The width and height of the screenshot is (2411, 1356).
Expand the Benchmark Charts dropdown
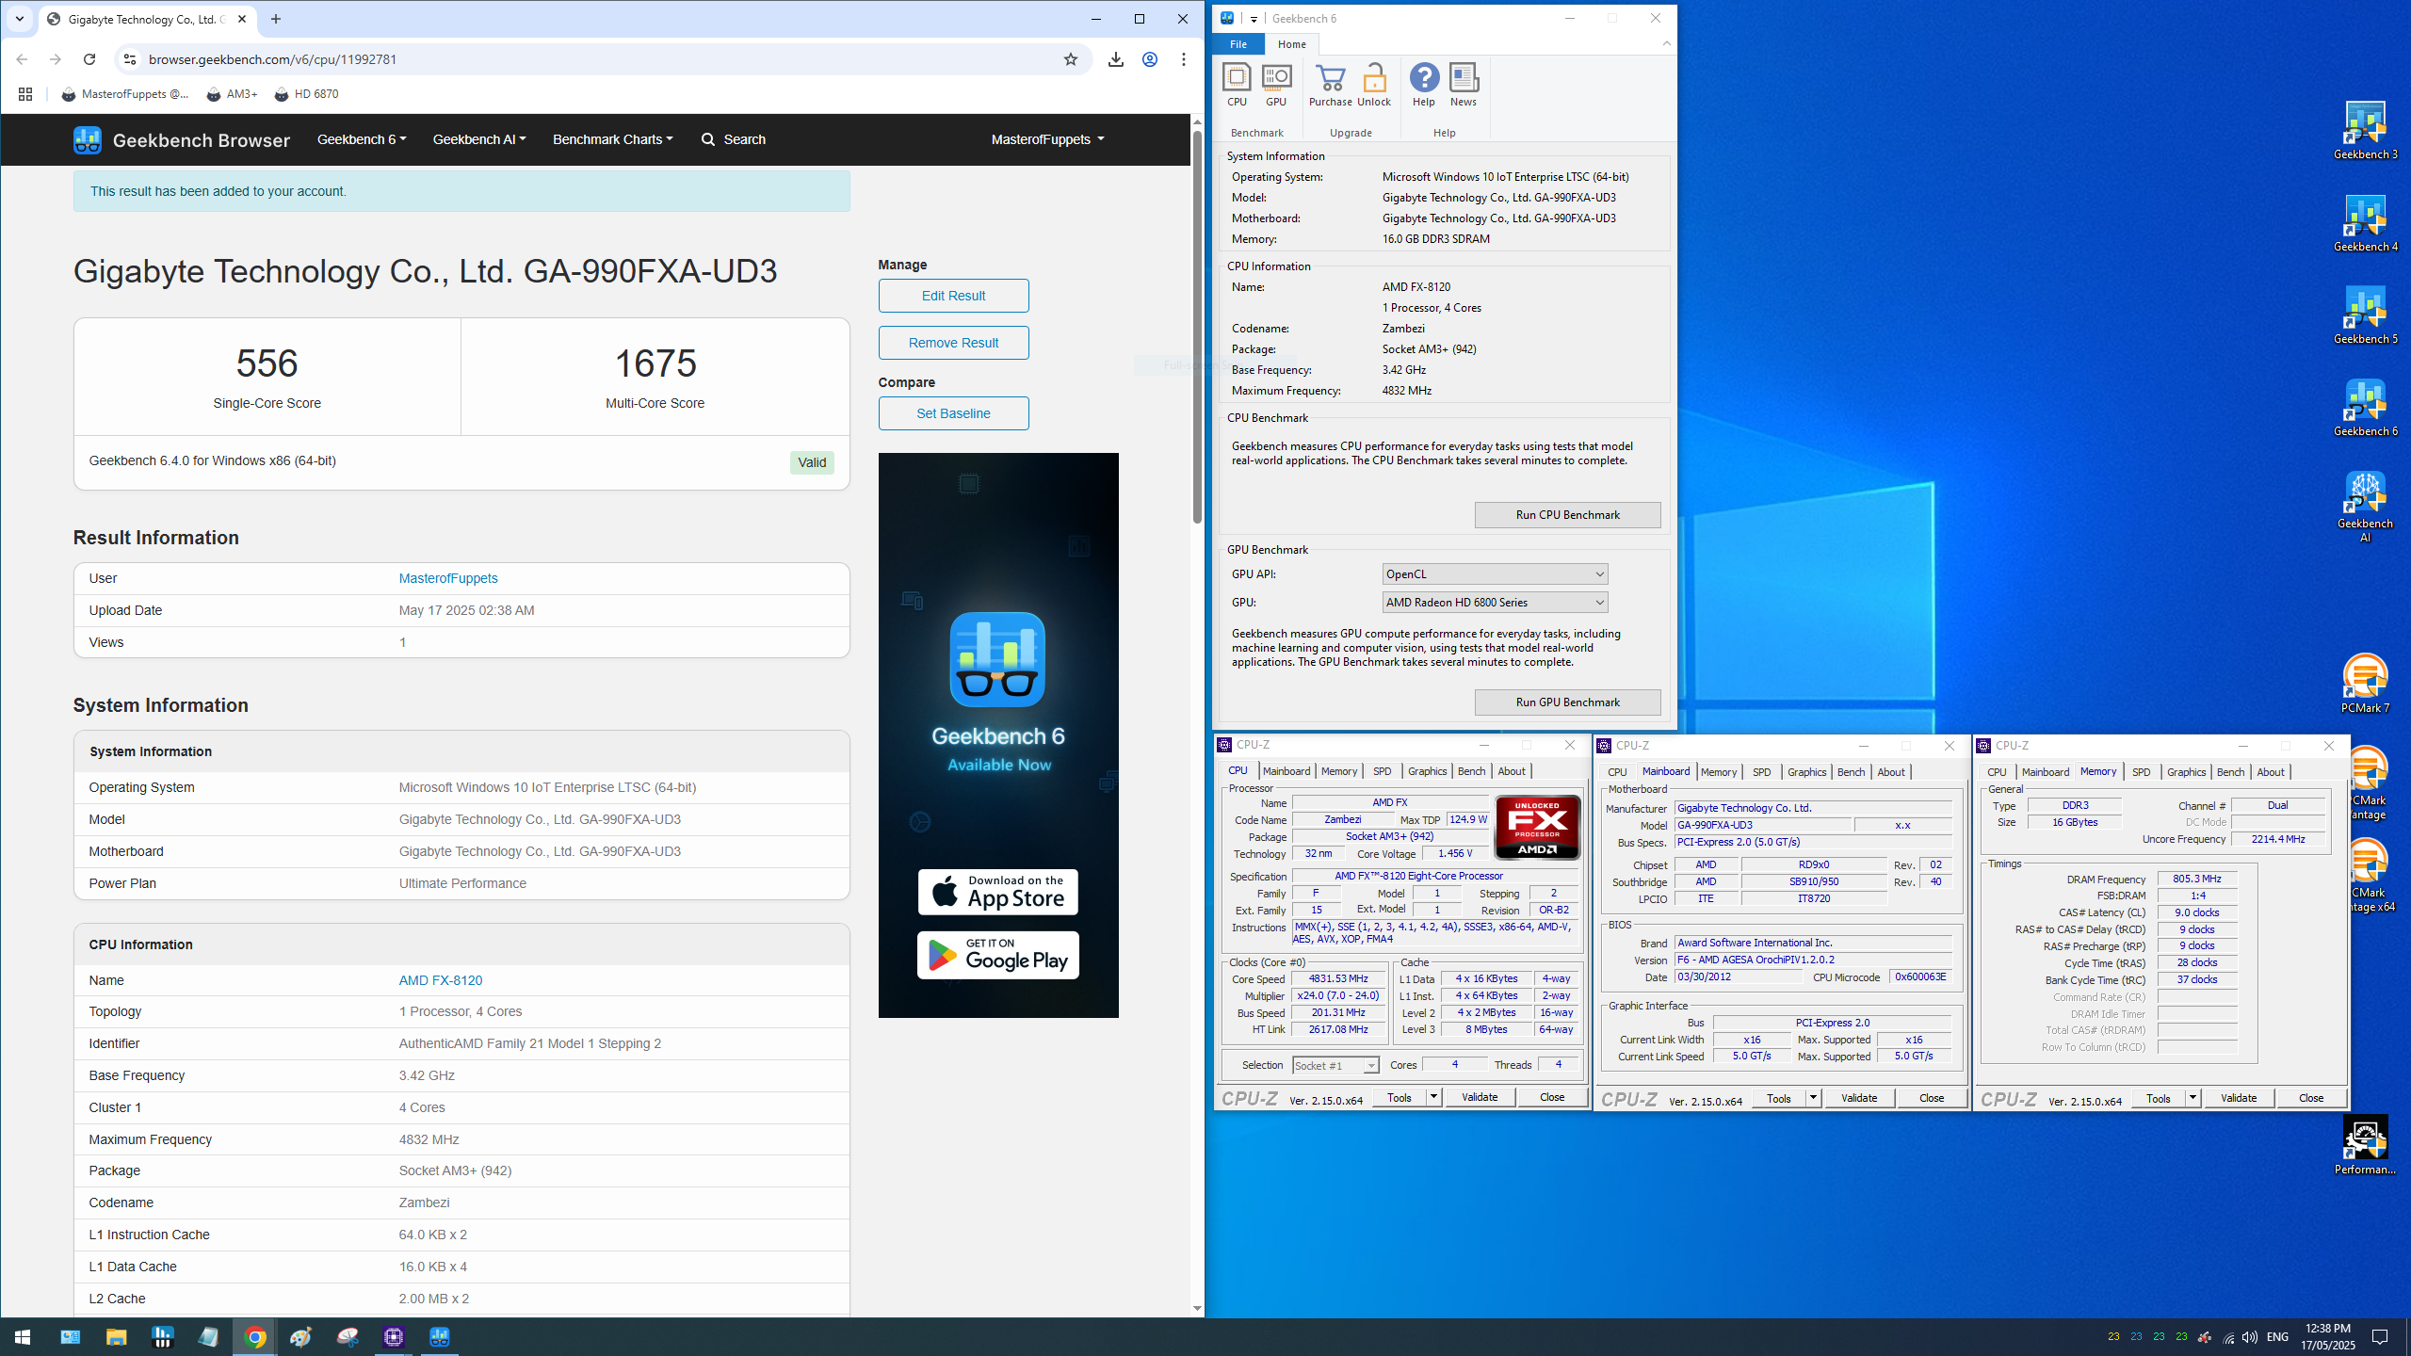click(613, 139)
